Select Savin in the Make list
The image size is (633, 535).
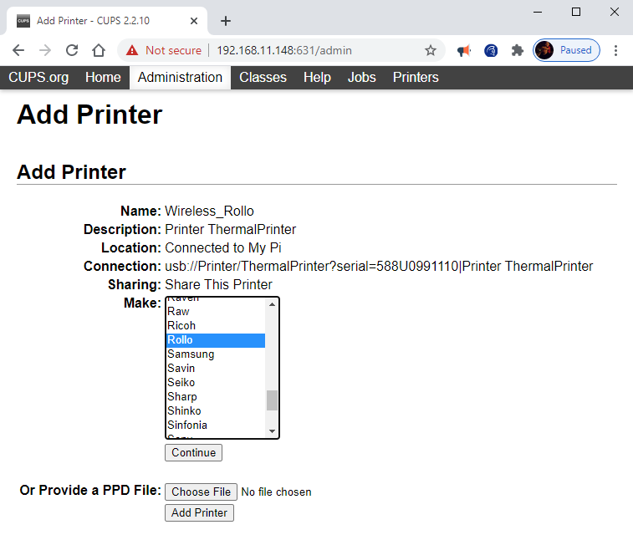[216, 369]
